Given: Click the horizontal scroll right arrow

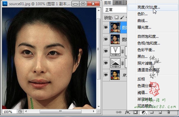Looking at the screenshot, I should coord(94,111).
